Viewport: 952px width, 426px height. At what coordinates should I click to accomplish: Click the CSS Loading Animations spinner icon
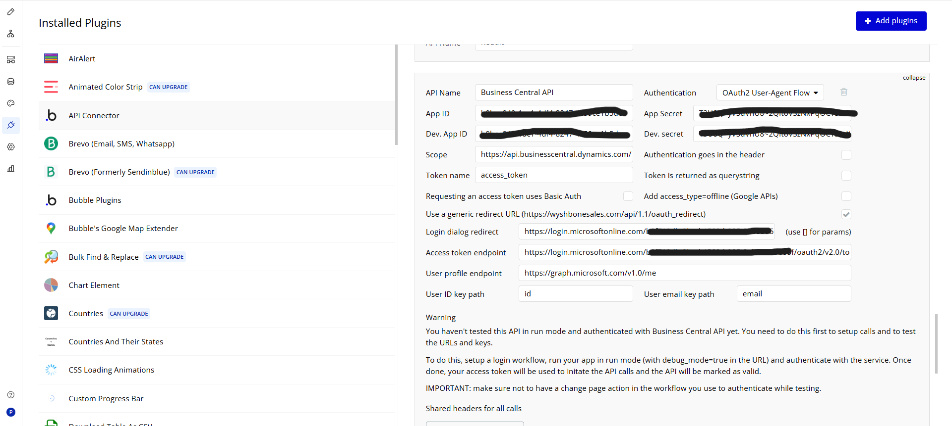pos(51,370)
